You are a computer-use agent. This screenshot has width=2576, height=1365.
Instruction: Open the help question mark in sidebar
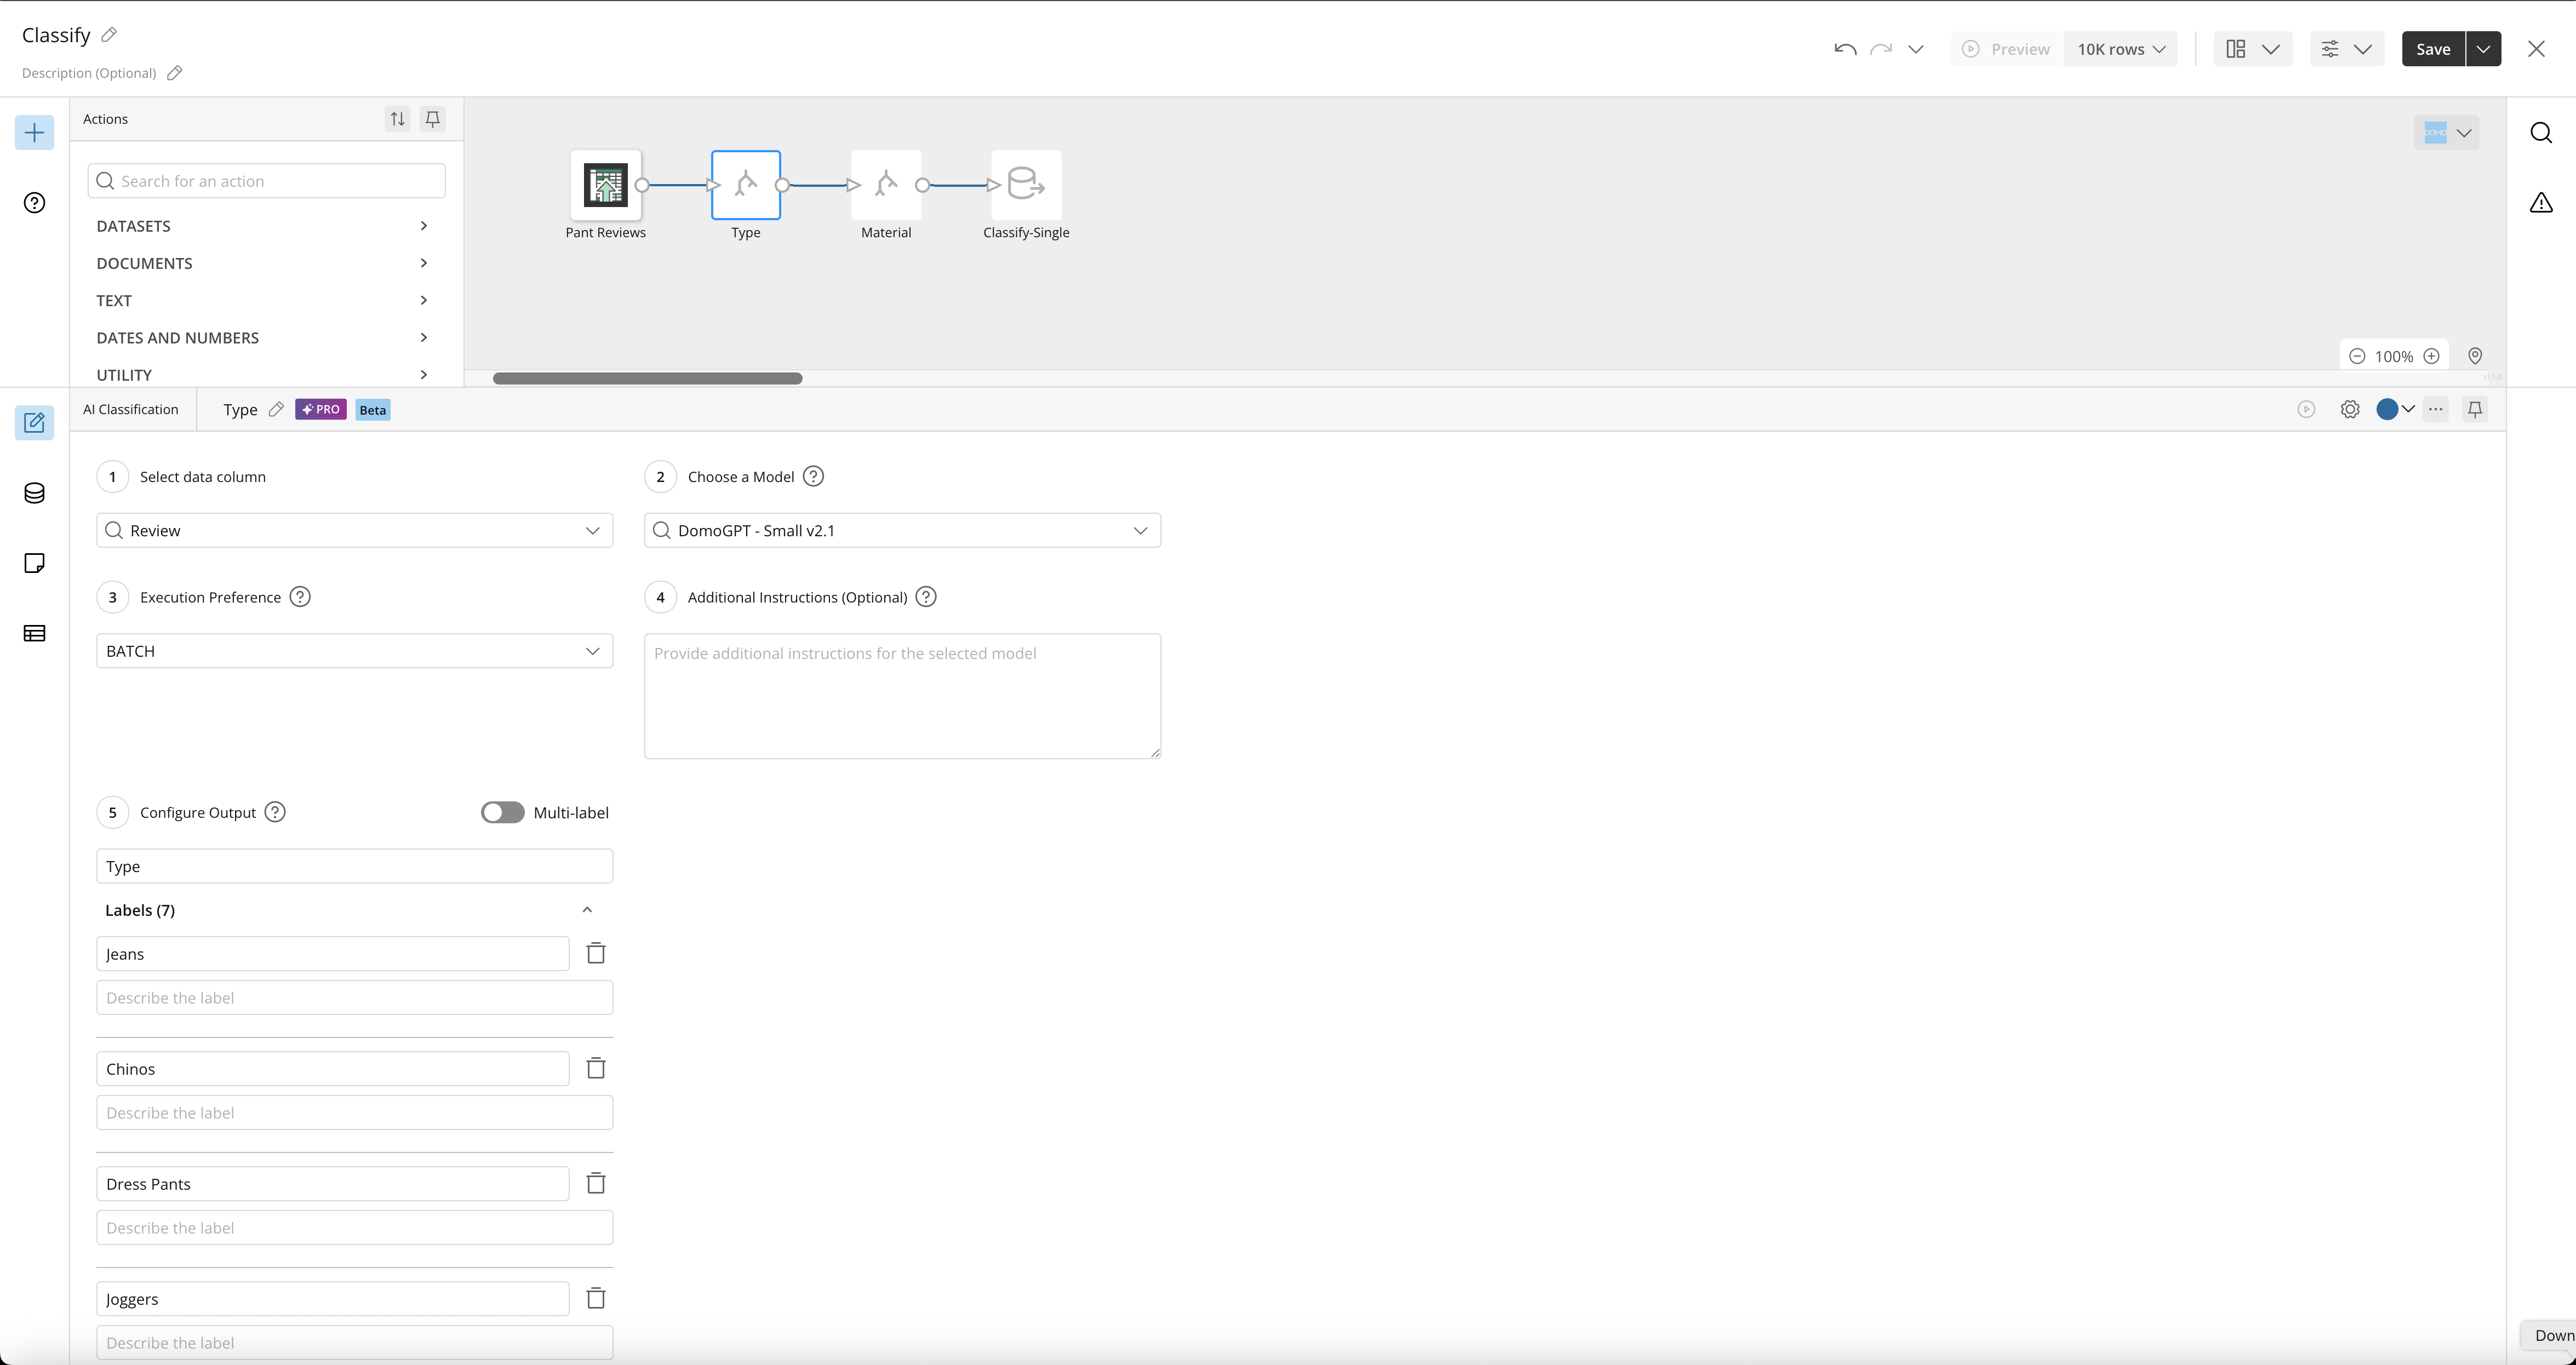point(34,203)
